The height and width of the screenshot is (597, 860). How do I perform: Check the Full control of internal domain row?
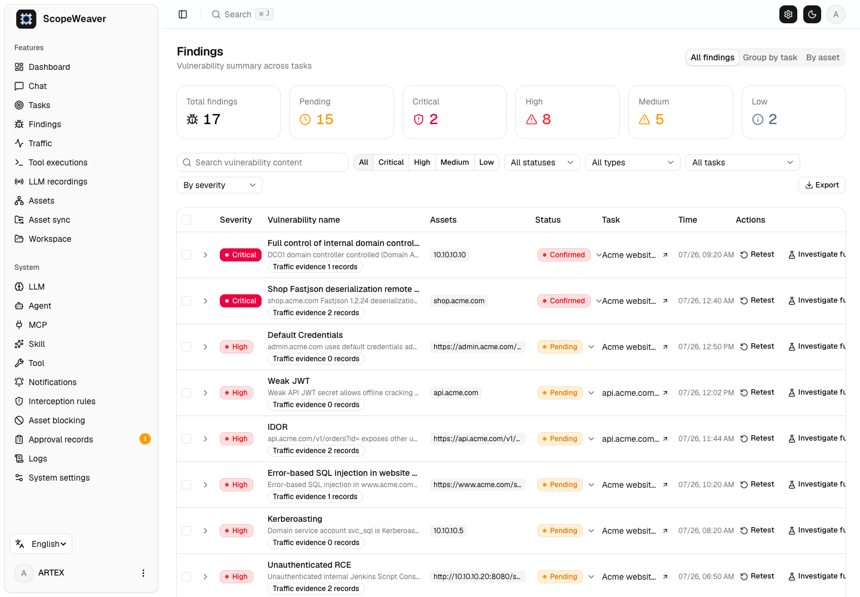[x=186, y=255]
